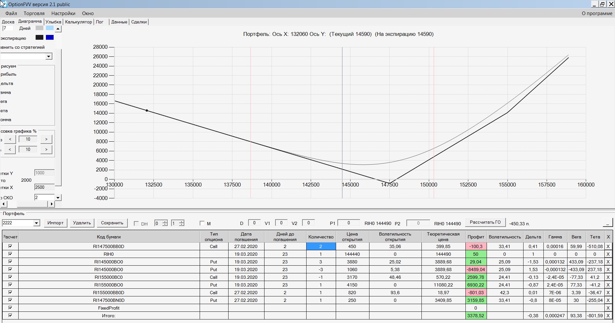Remove the RIH0 futures row using X
This screenshot has width=615, height=323.
pyautogui.click(x=608, y=254)
